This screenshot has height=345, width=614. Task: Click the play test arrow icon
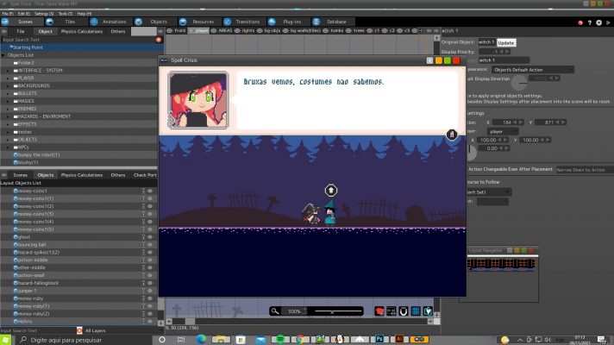click(x=608, y=22)
